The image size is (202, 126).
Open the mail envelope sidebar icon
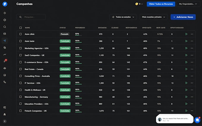5,34
